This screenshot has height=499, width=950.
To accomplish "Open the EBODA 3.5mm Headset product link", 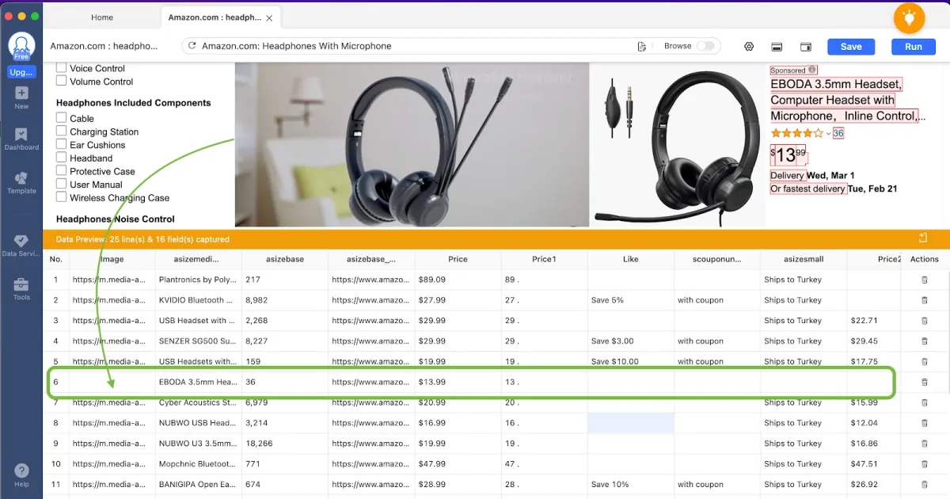I will coord(846,100).
